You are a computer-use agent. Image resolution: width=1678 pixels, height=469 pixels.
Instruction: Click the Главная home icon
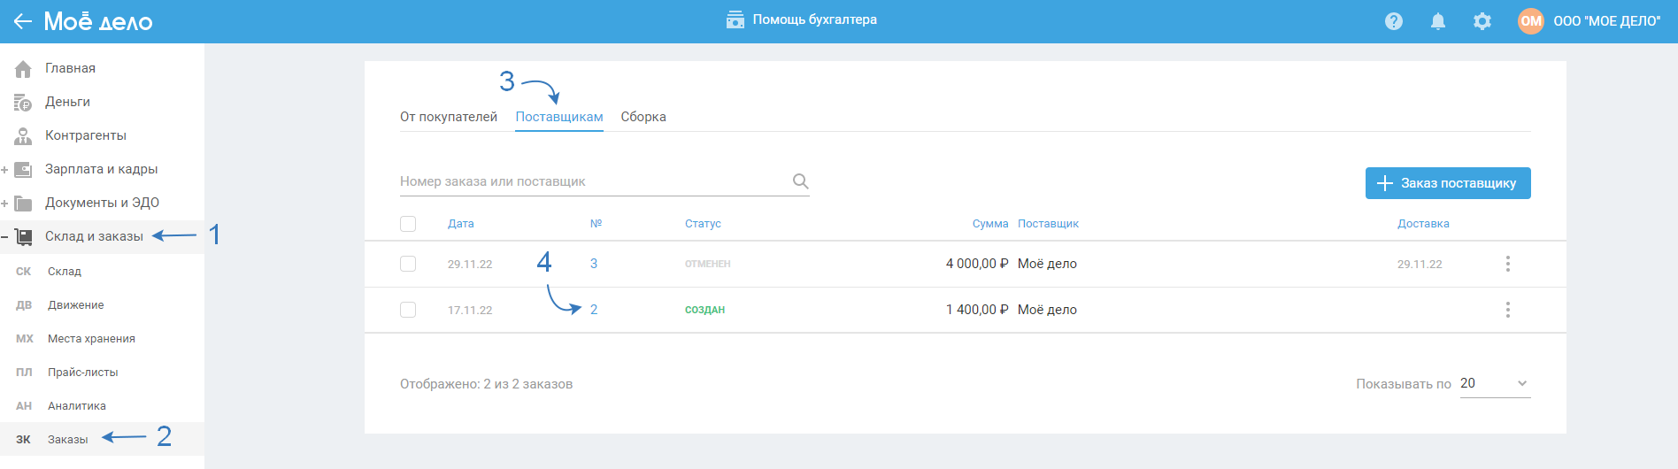point(24,69)
